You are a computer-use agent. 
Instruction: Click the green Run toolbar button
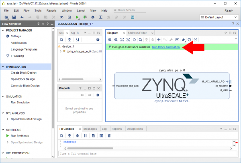[x=77, y=17]
